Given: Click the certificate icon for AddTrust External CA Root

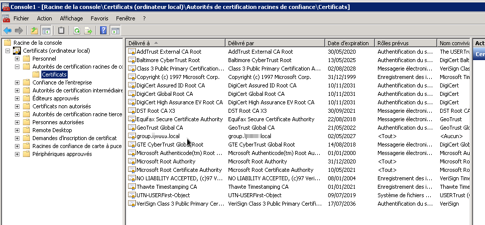Looking at the screenshot, I should click(x=132, y=52).
